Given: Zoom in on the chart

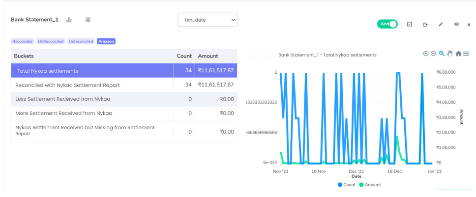Looking at the screenshot, I should point(426,54).
